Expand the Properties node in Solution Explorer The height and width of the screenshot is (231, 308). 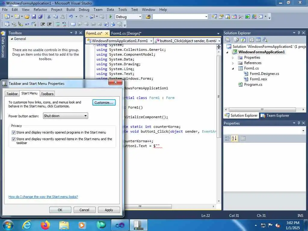click(x=233, y=58)
